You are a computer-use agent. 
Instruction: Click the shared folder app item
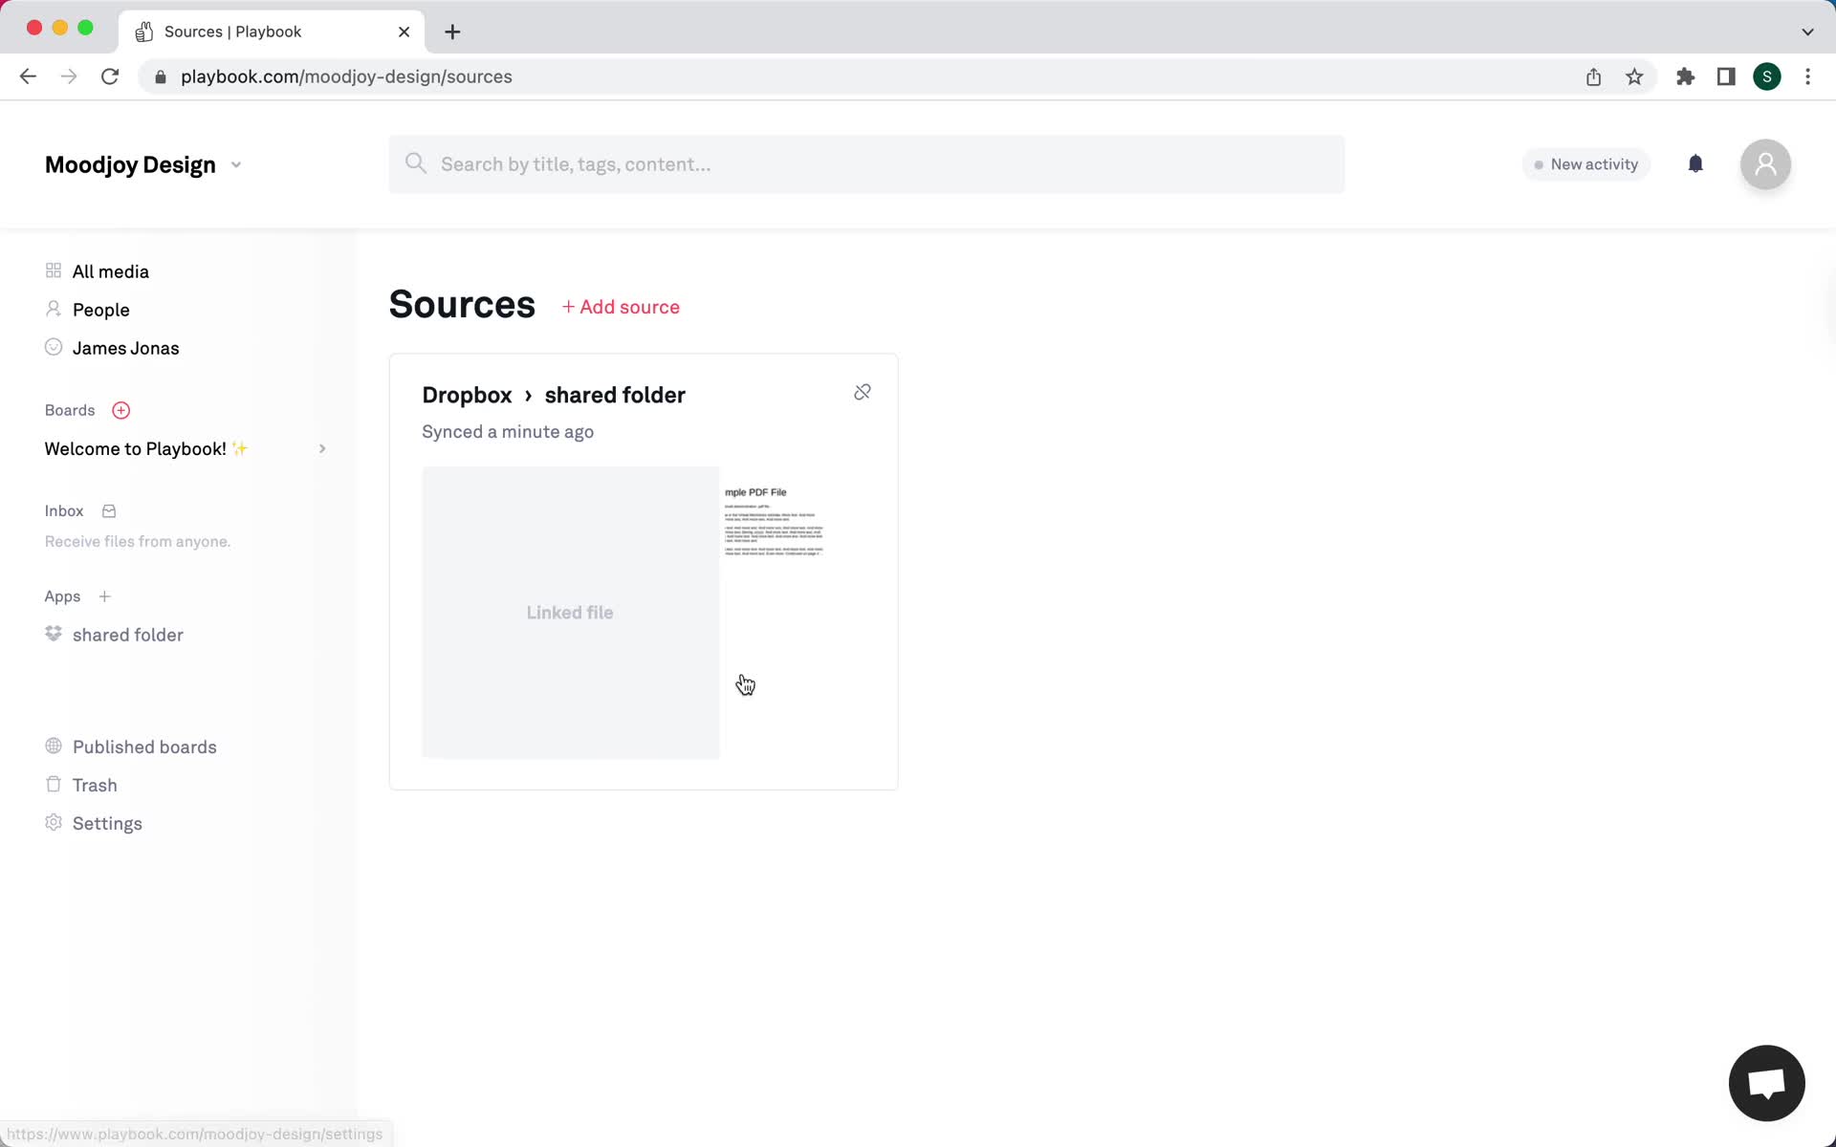point(128,633)
